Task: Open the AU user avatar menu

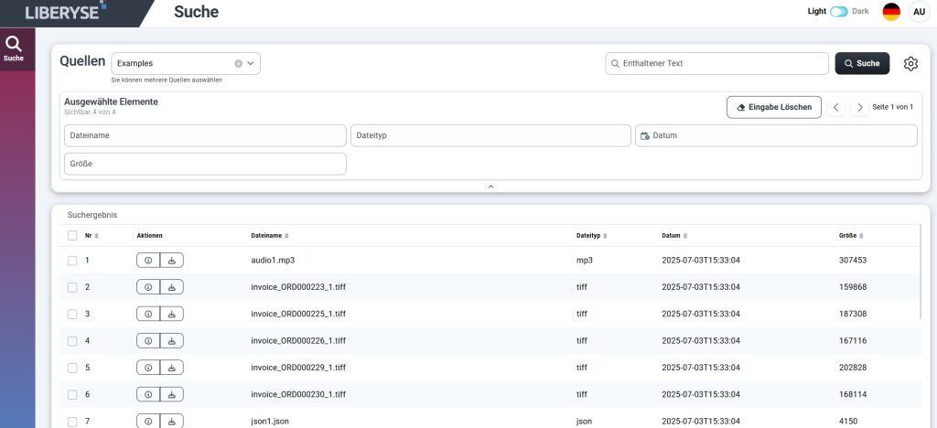Action: 919,12
